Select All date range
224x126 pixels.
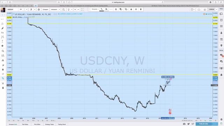pyautogui.click(x=47, y=120)
